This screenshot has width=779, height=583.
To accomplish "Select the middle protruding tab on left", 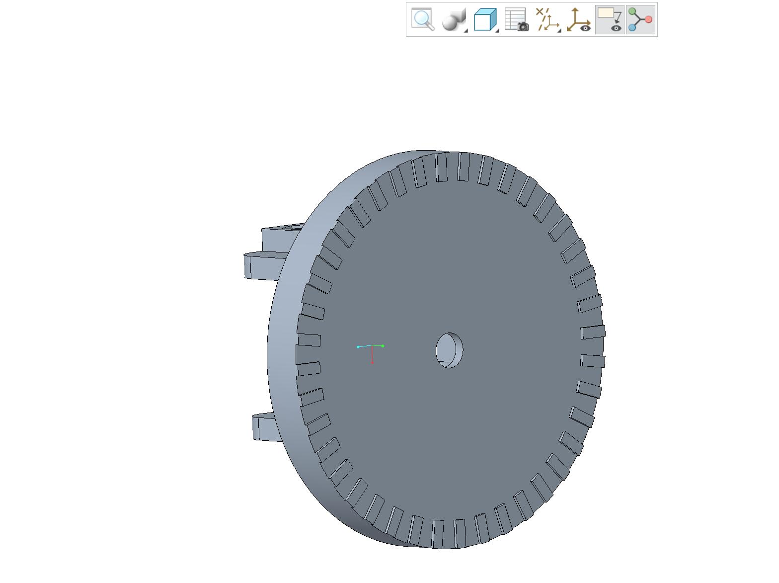I will point(263,265).
